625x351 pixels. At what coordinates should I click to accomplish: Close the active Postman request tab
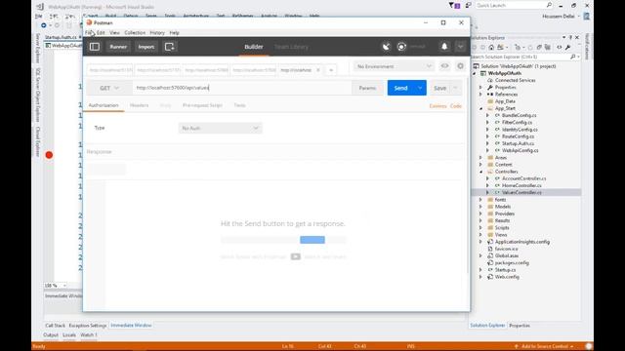pos(318,70)
